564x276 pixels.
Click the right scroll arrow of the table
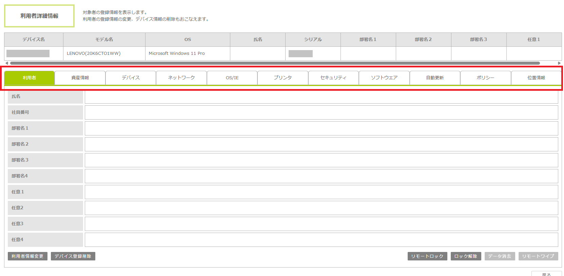pyautogui.click(x=559, y=63)
